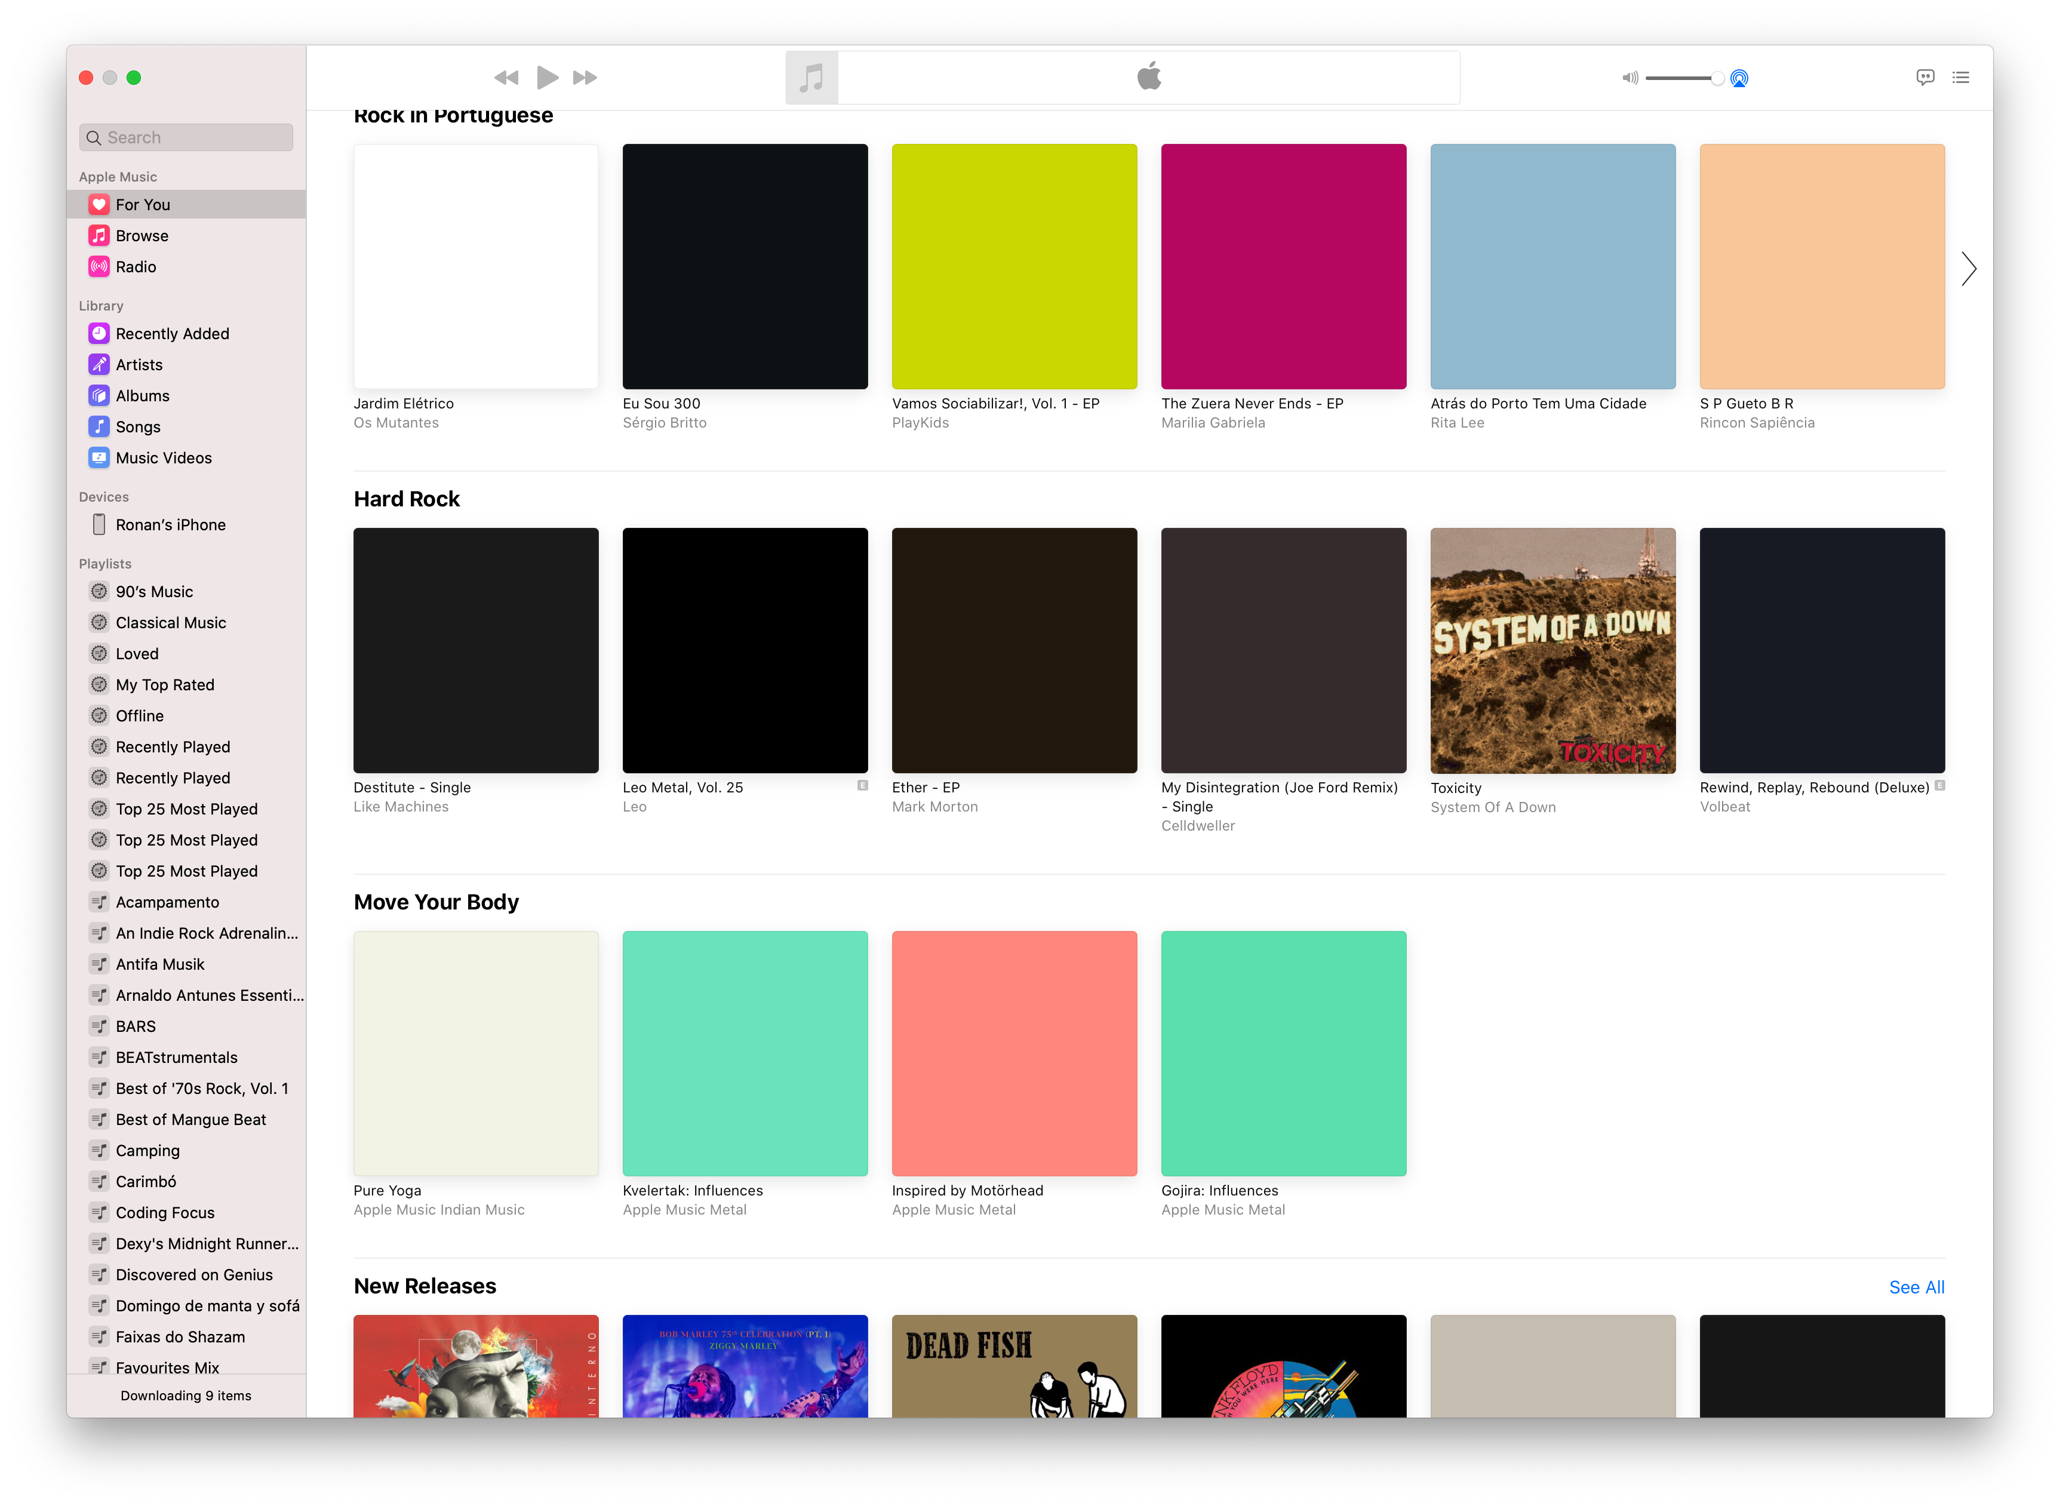The image size is (2060, 1506).
Task: Click See All link for New Releases
Action: (x=1916, y=1287)
